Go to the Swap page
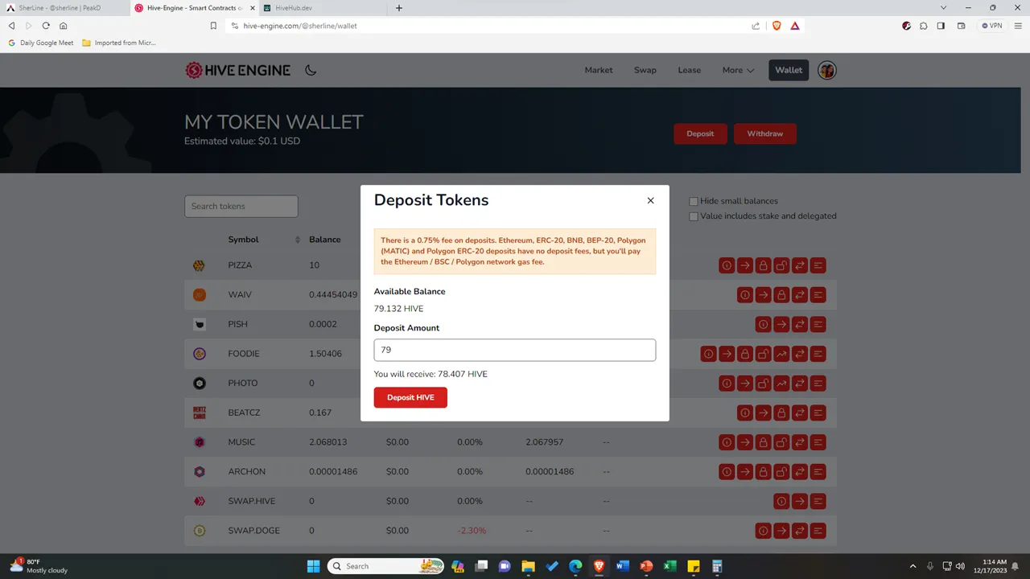 click(645, 70)
